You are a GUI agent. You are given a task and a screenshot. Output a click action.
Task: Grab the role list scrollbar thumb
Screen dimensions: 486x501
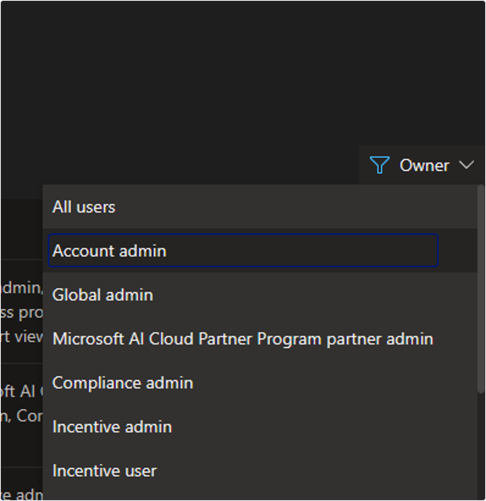[x=481, y=290]
